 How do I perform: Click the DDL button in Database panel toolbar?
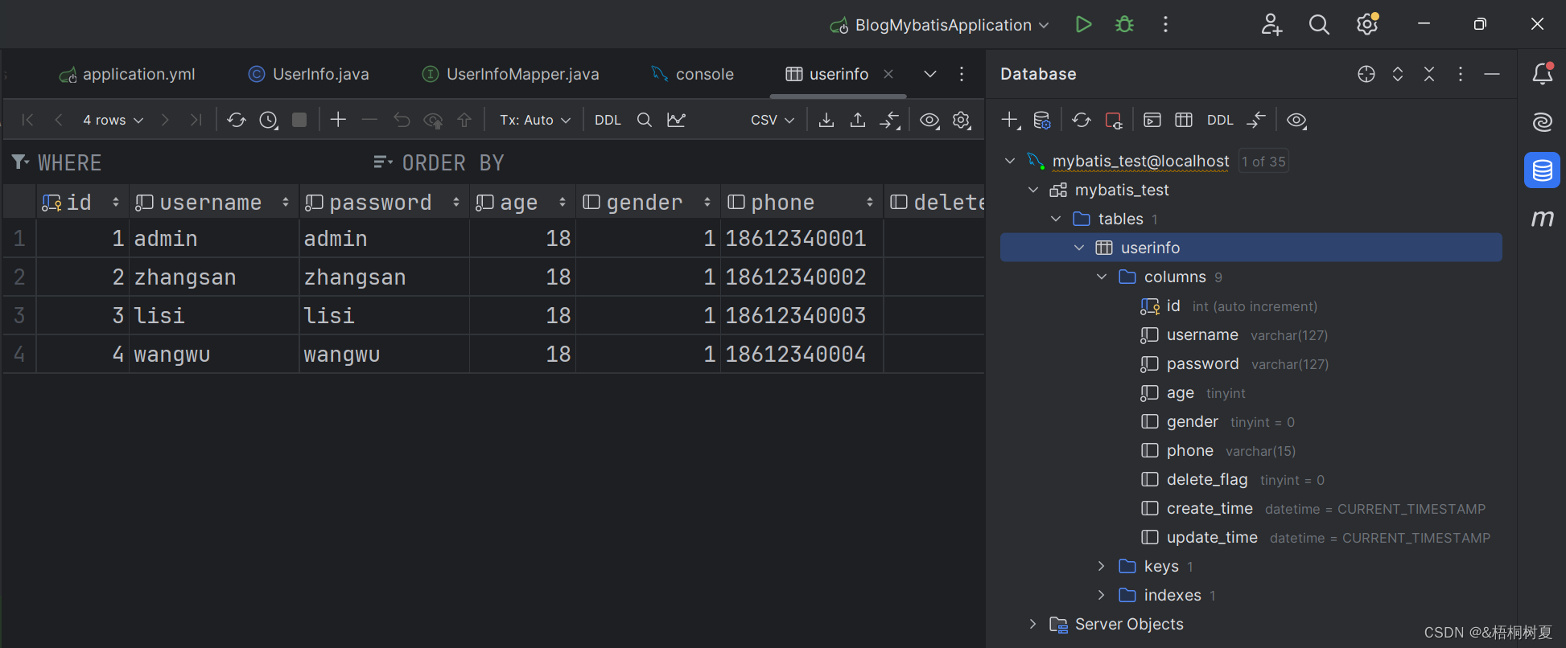(1220, 120)
